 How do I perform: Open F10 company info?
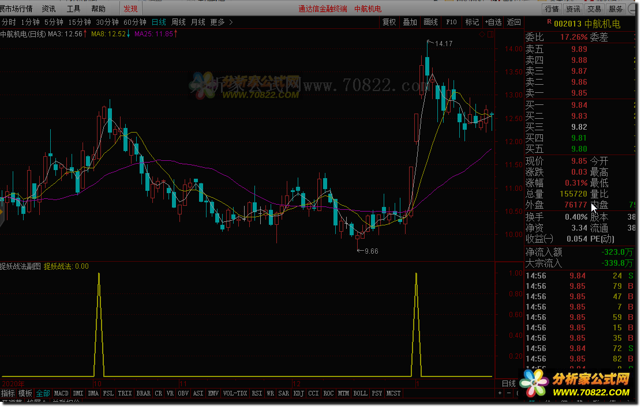click(452, 22)
